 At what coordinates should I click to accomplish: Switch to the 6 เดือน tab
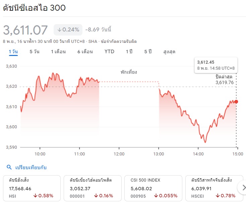(85, 52)
